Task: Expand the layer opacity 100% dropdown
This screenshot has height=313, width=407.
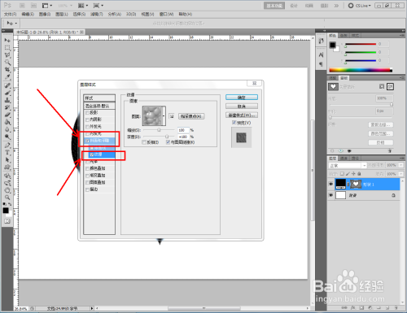Action: (x=401, y=165)
